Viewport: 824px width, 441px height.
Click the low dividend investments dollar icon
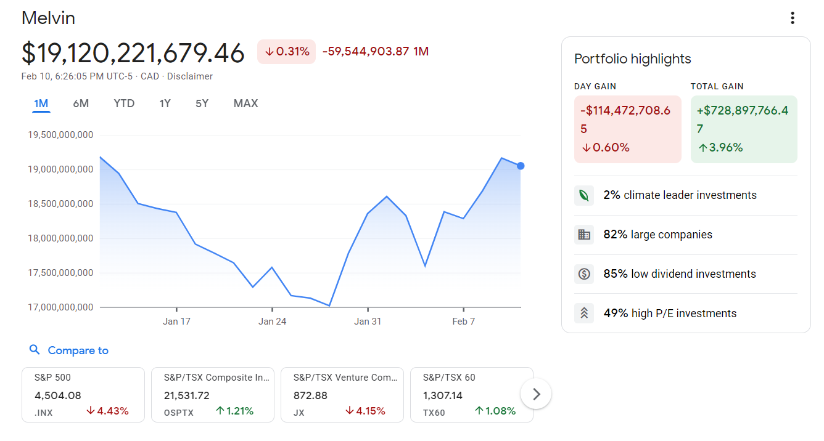[584, 273]
